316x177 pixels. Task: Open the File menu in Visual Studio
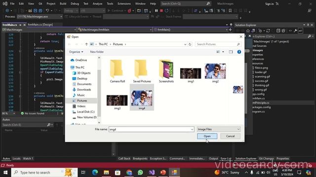12,3
